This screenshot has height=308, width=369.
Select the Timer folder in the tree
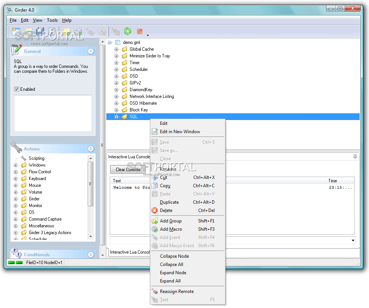[134, 63]
